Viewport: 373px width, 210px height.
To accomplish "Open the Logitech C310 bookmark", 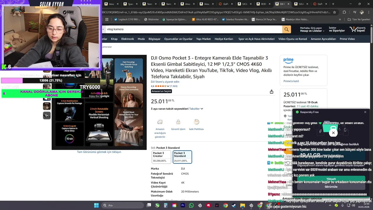I will click(127, 20).
